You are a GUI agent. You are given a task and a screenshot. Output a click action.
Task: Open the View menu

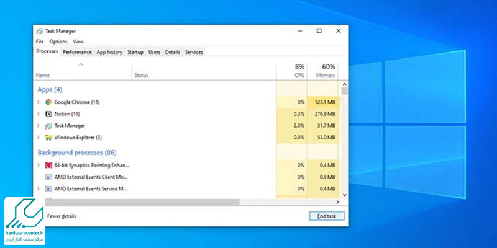(78, 42)
